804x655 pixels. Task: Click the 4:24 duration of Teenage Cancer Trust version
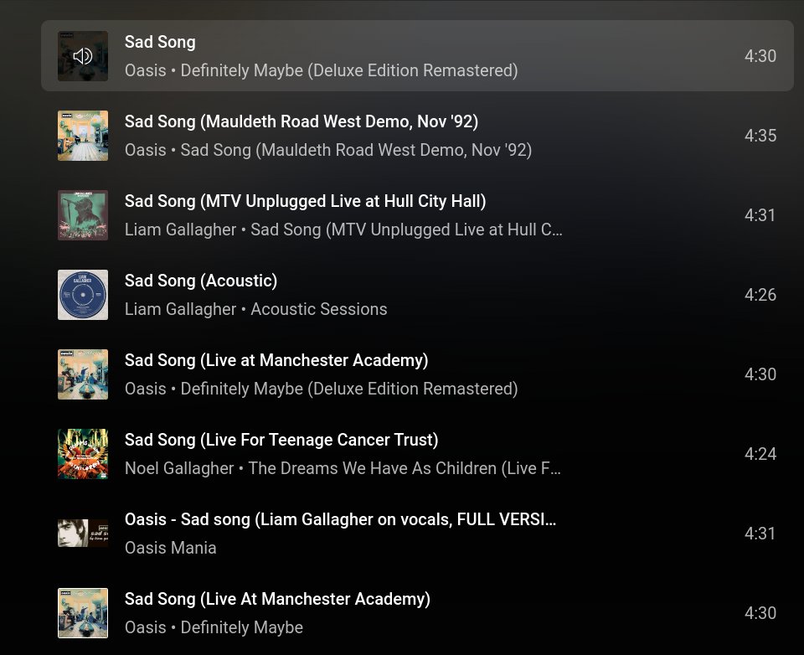(760, 453)
